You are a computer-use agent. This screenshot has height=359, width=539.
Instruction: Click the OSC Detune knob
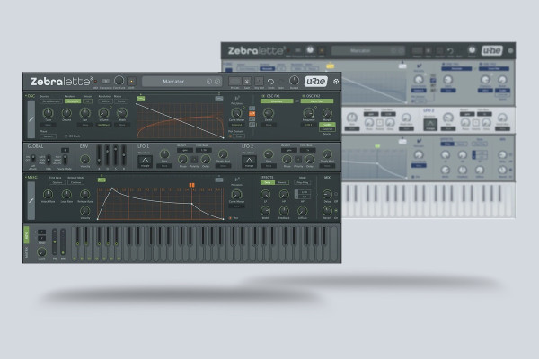pyautogui.click(x=66, y=113)
